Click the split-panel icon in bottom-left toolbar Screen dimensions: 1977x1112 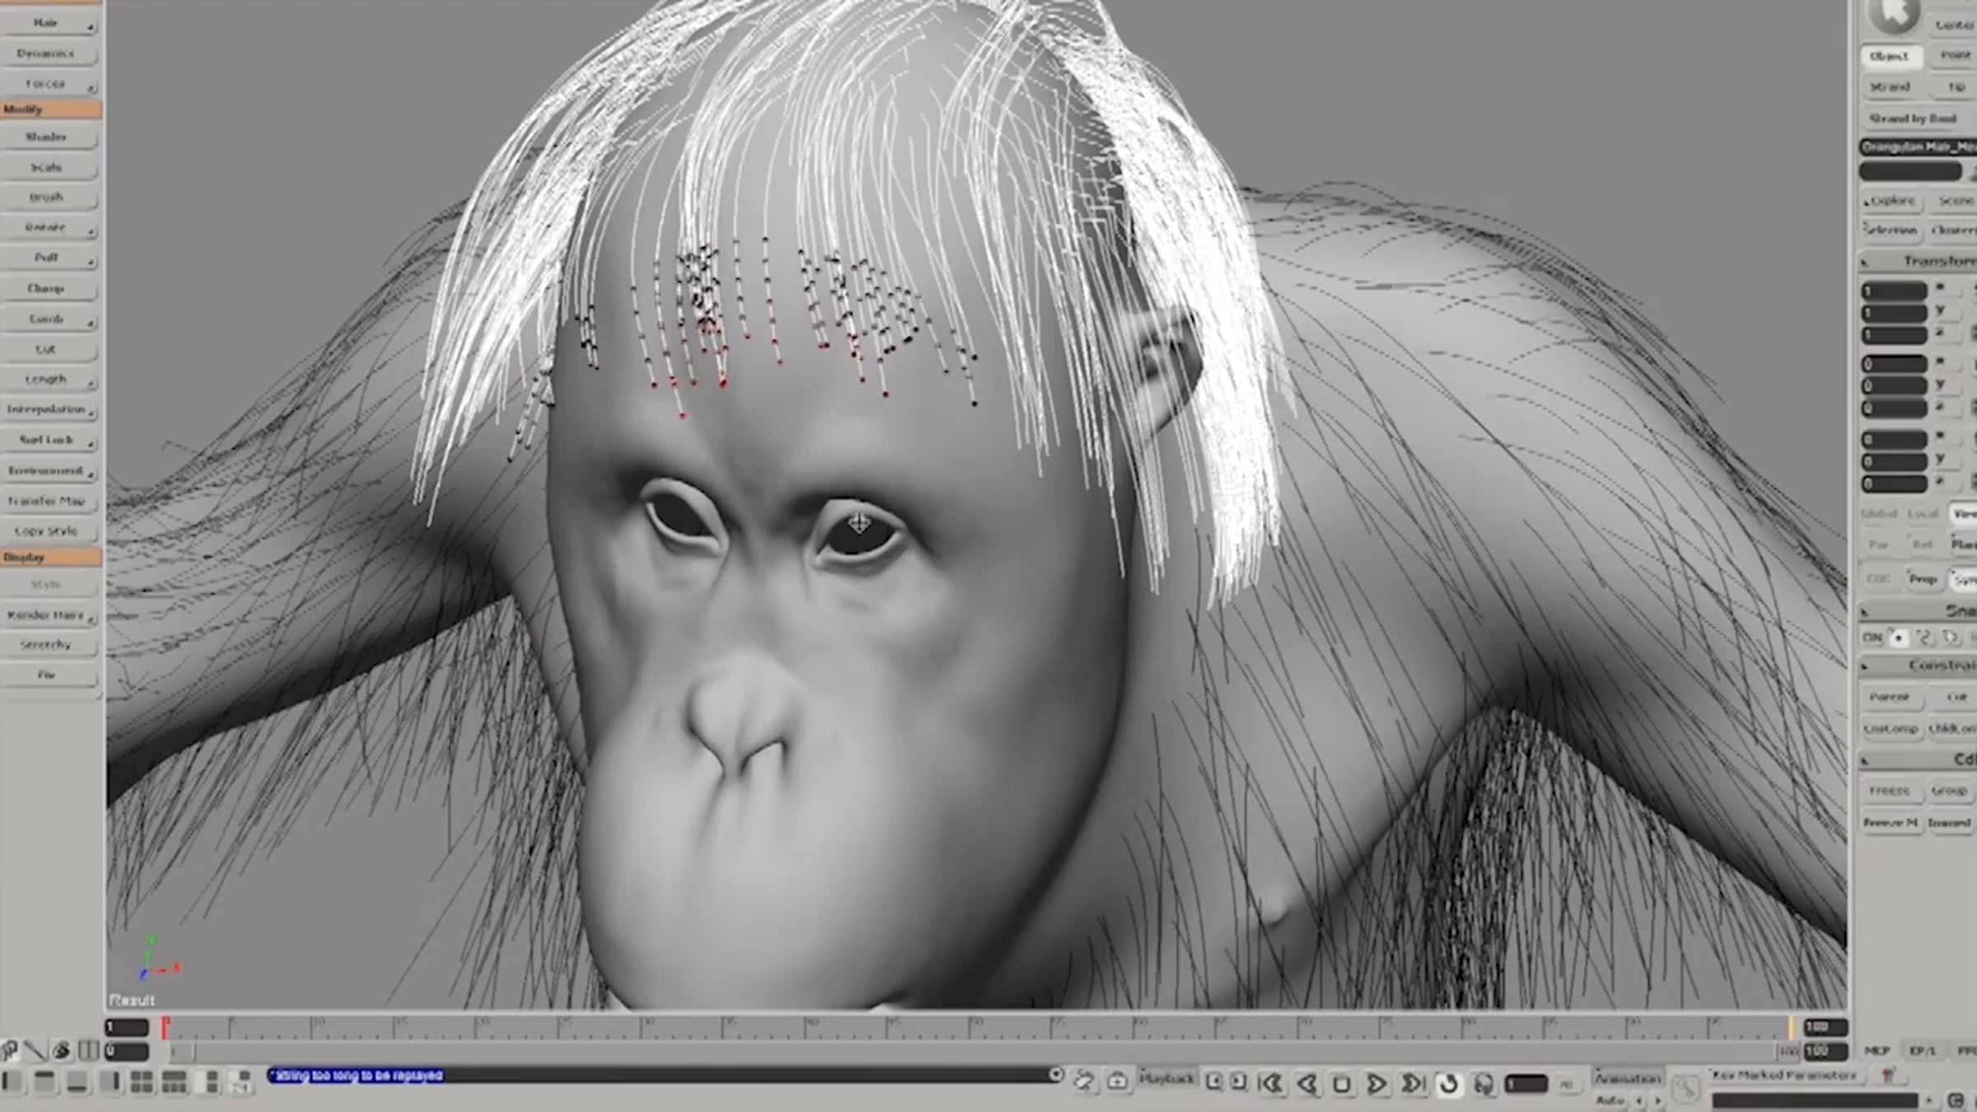[89, 1050]
